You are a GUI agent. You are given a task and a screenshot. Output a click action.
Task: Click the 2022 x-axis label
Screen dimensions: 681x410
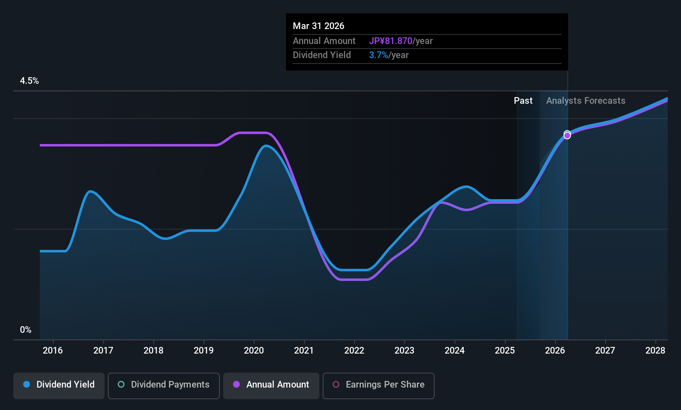[354, 350]
